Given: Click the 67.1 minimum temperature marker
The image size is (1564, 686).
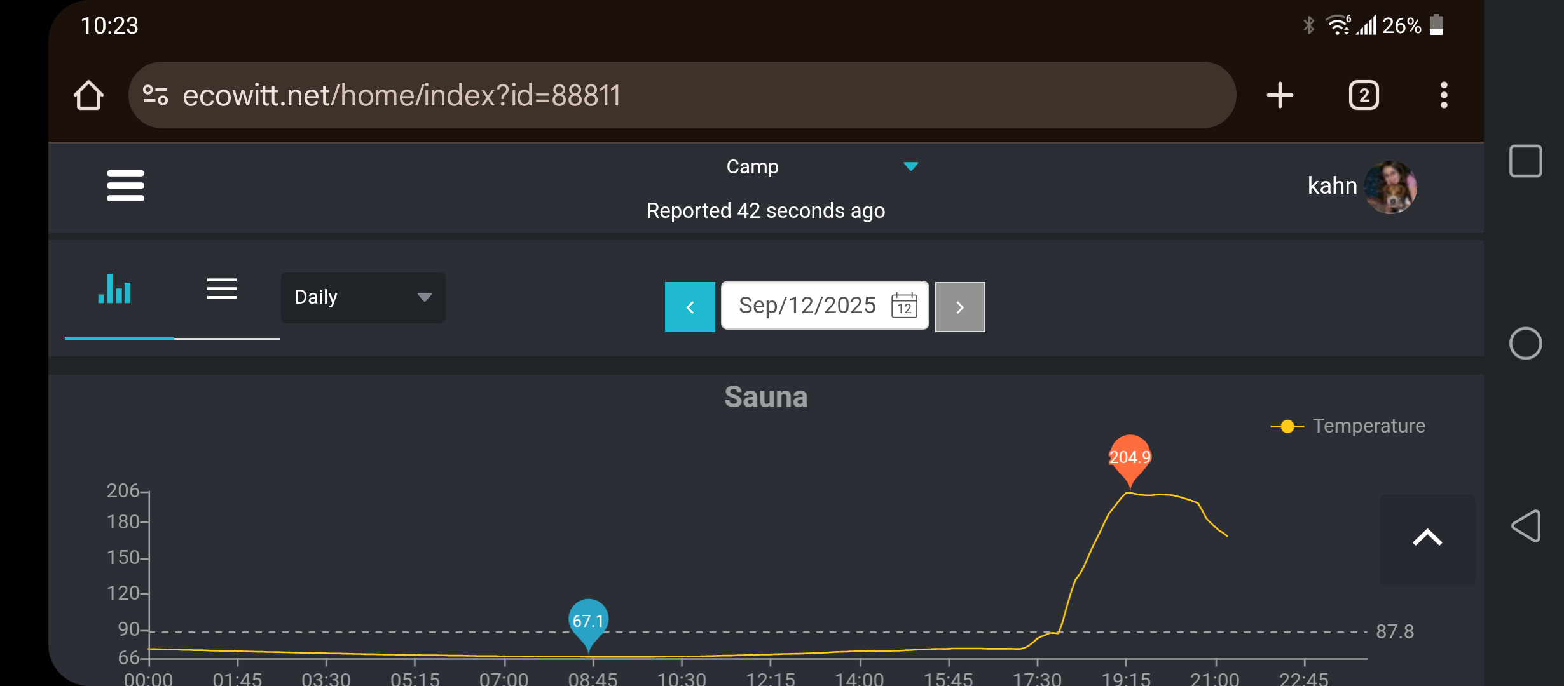Looking at the screenshot, I should 588,620.
